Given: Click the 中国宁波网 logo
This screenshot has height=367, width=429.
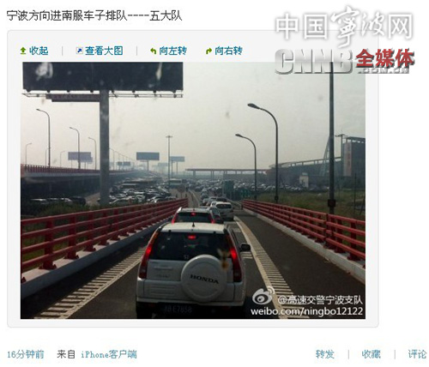Looking at the screenshot, I should (x=345, y=26).
